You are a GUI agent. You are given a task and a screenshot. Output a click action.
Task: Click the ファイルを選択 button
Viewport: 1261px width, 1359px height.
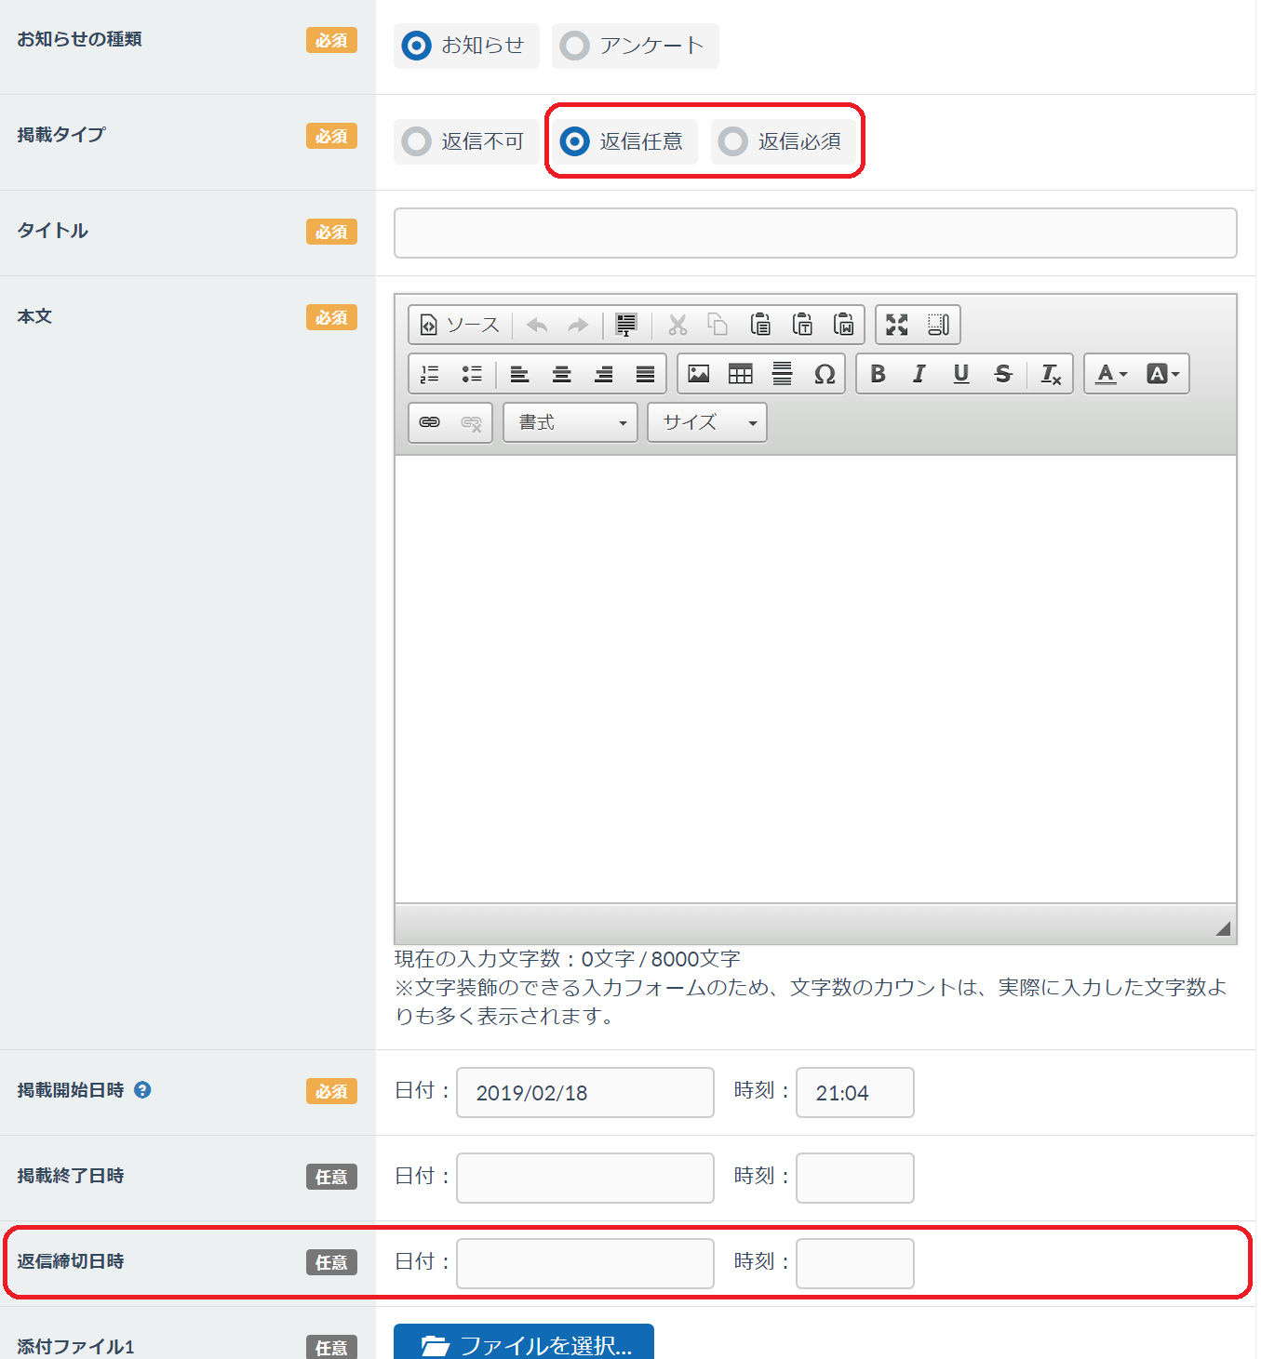coord(524,1342)
